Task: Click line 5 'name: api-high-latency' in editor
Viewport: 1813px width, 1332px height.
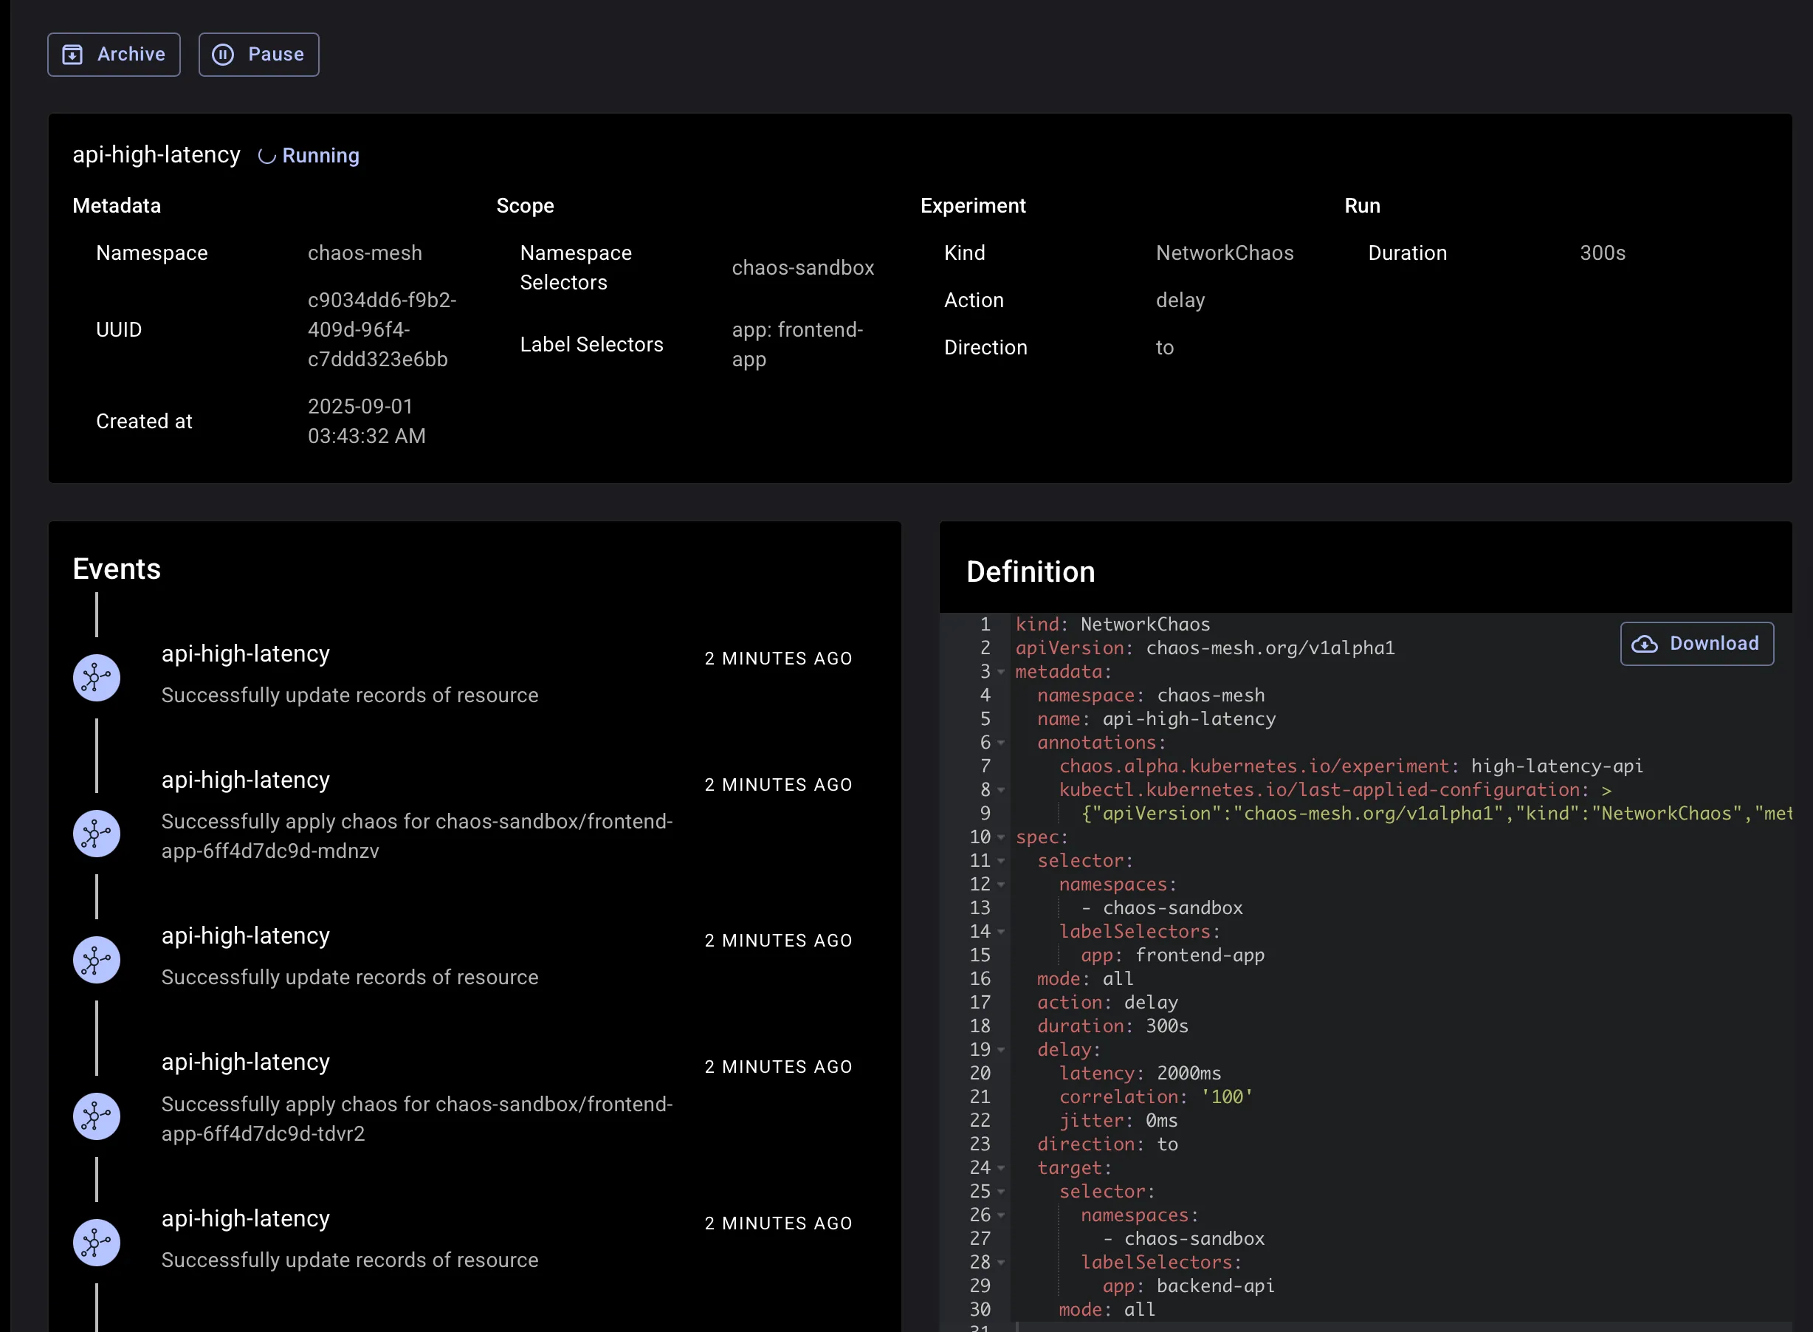Action: (x=1156, y=719)
